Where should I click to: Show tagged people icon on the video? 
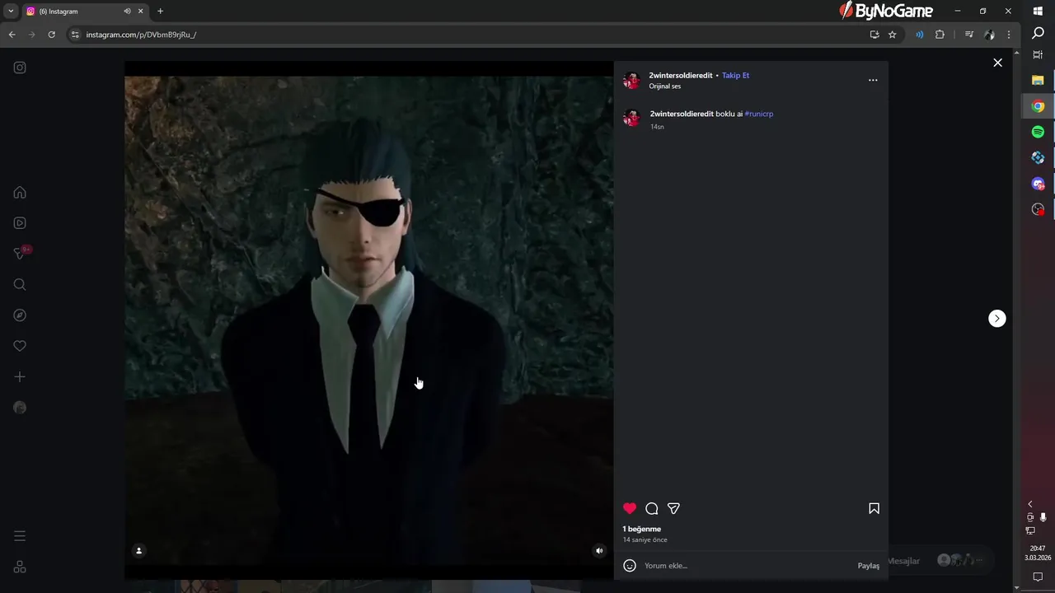[x=138, y=551]
